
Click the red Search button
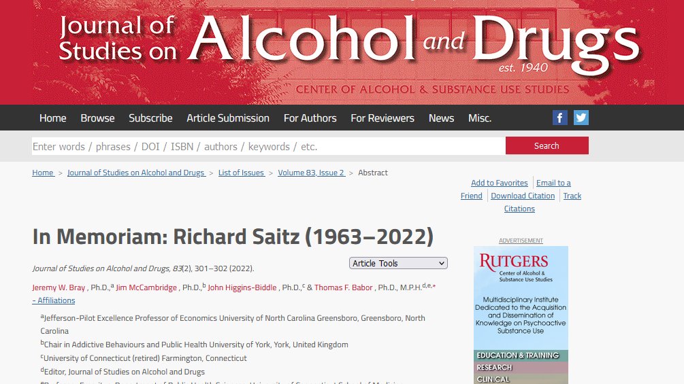(x=547, y=145)
